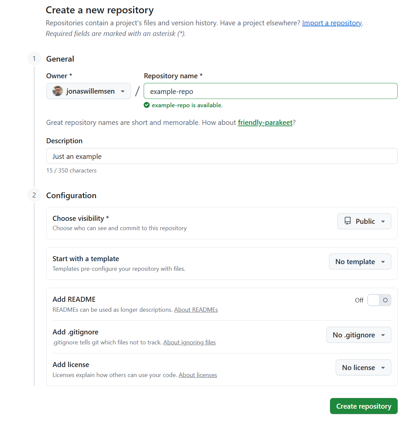This screenshot has width=408, height=424.
Task: Click step 1 General circle marker
Action: click(34, 59)
